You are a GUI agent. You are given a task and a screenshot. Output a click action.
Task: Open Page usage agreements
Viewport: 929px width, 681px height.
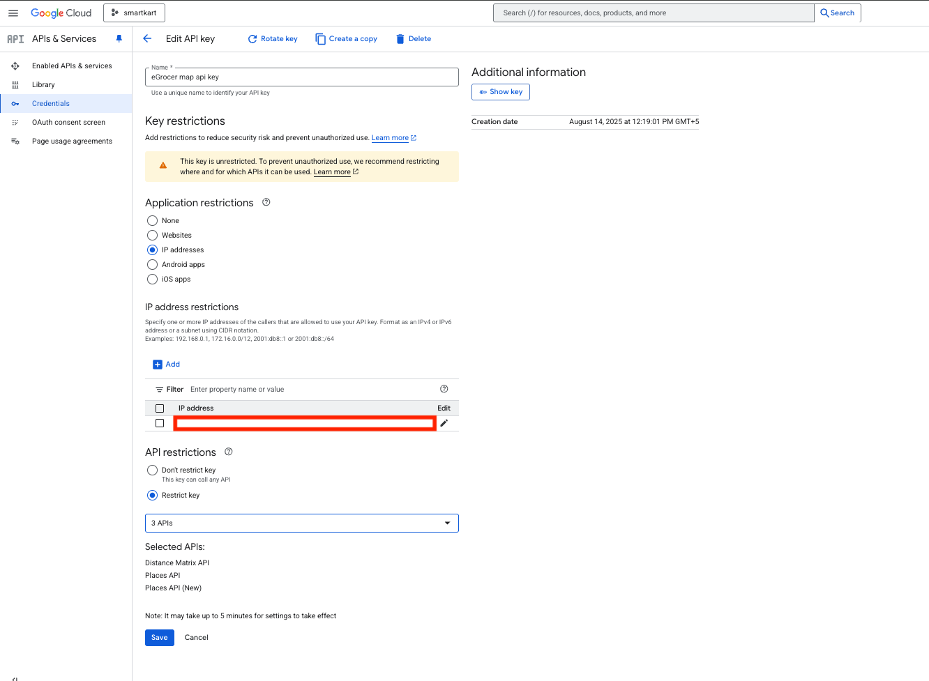pyautogui.click(x=72, y=141)
